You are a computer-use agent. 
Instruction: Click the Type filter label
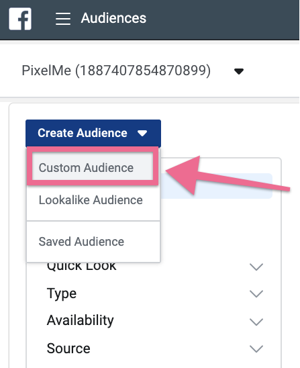[62, 293]
